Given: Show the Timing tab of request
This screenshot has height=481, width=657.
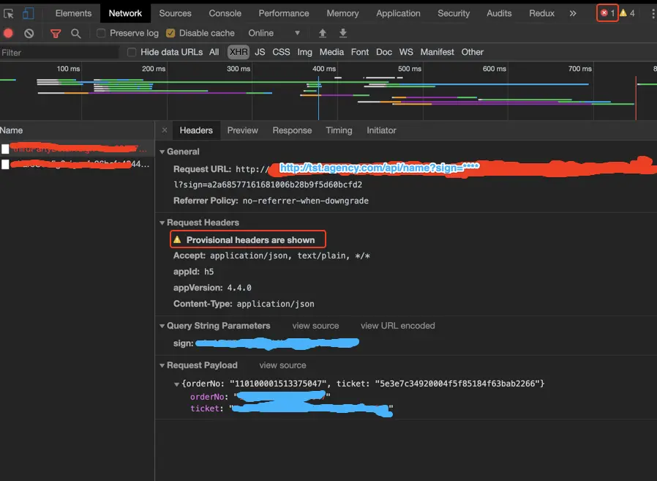Looking at the screenshot, I should 339,130.
